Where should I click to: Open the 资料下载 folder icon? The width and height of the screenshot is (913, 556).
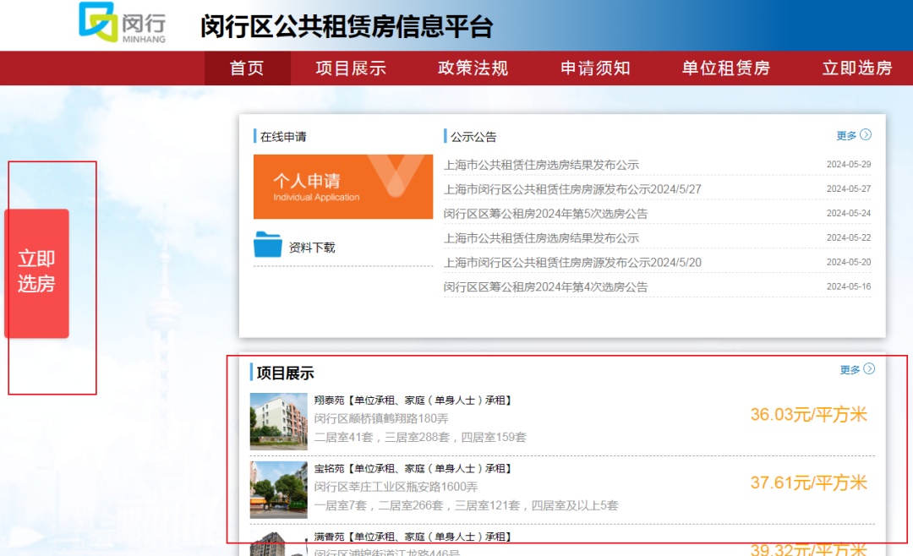point(268,244)
